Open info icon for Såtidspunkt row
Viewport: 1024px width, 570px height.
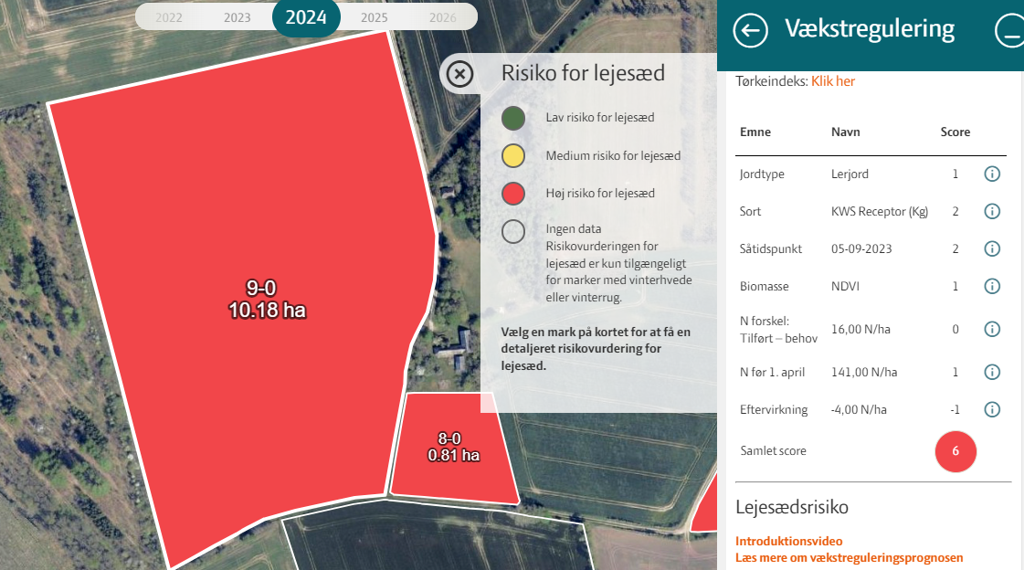pyautogui.click(x=992, y=248)
